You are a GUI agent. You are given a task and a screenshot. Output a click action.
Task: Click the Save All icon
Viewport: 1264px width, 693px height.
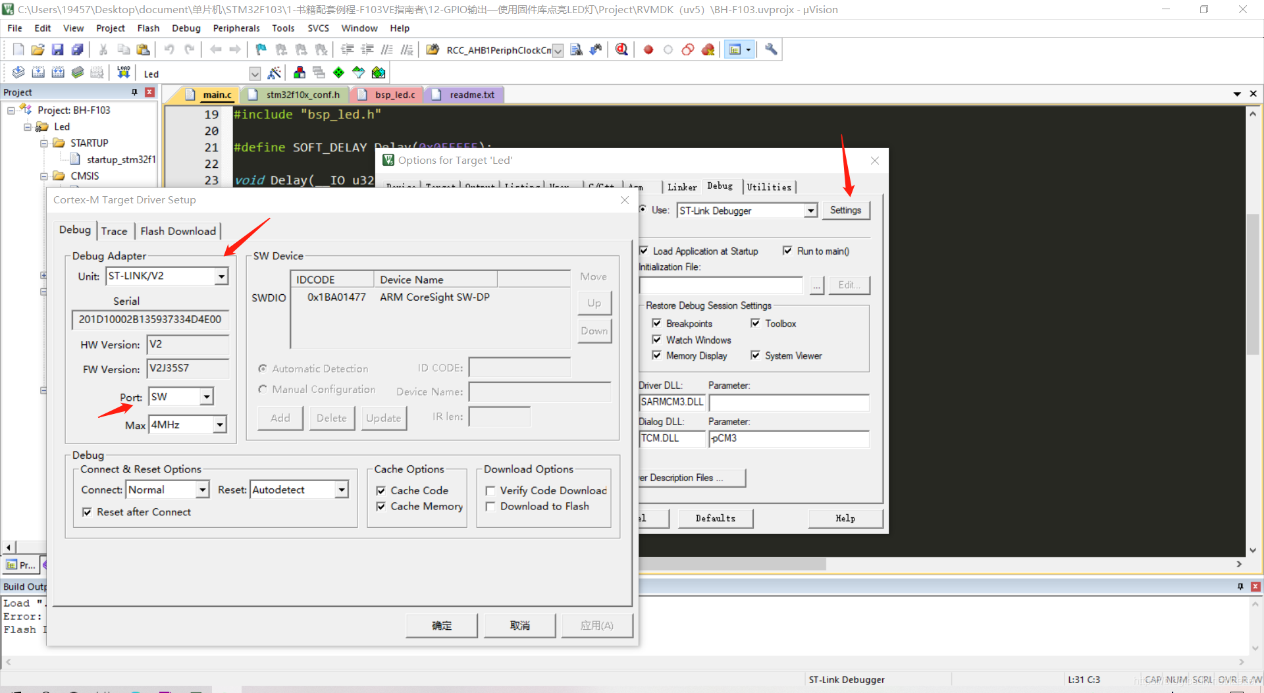tap(78, 49)
